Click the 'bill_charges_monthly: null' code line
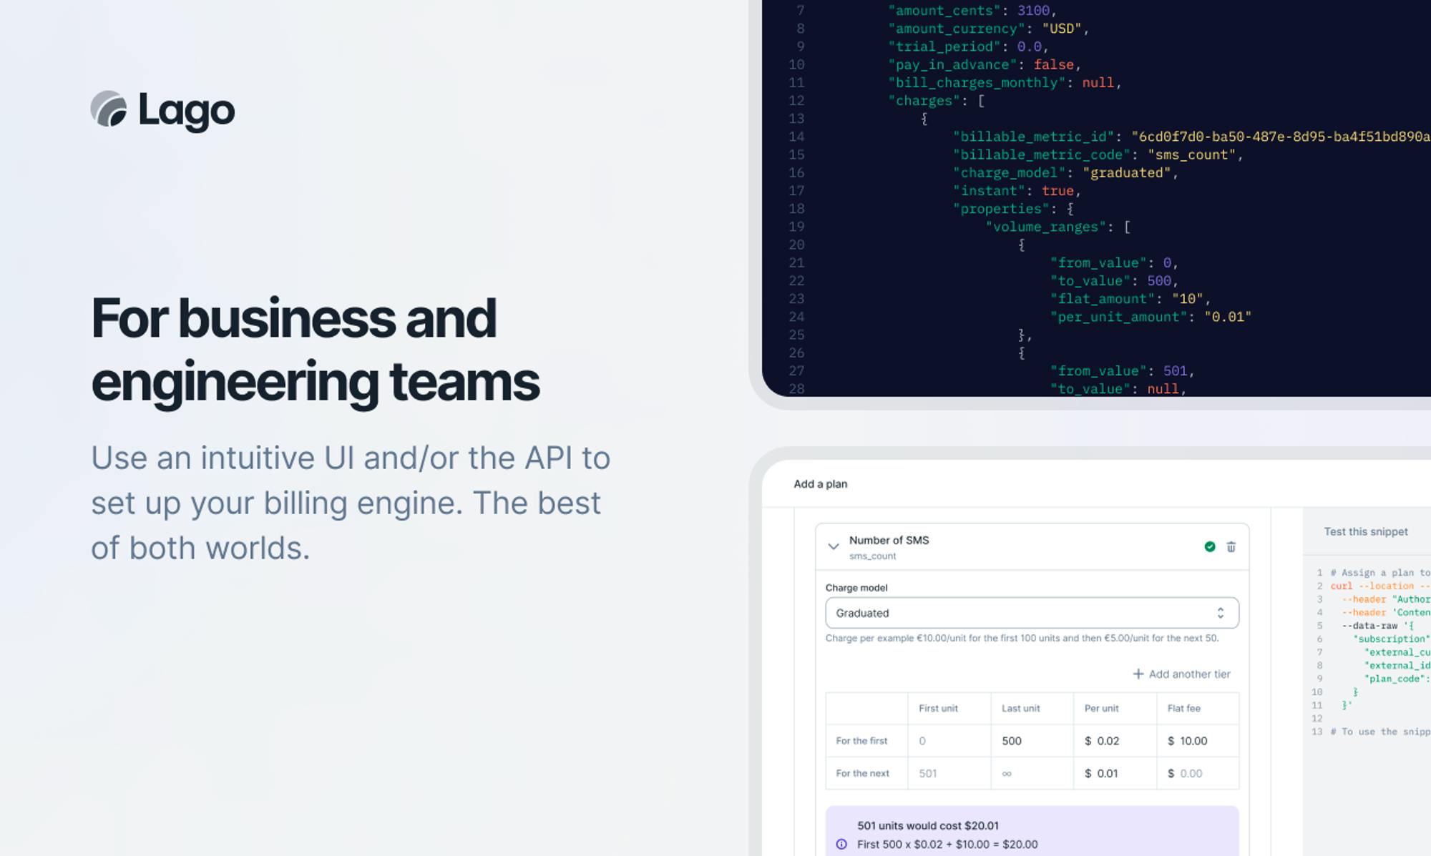 coord(1005,82)
